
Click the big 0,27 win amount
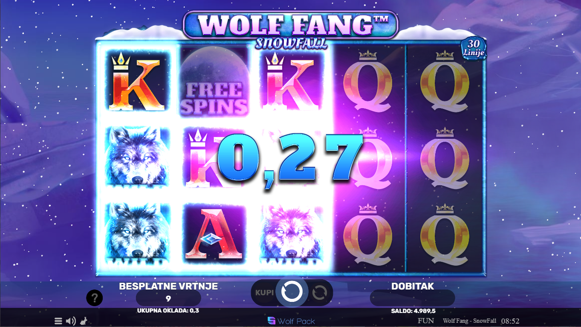pos(290,158)
